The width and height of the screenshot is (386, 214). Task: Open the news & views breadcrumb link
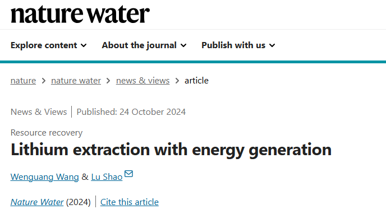click(x=143, y=81)
